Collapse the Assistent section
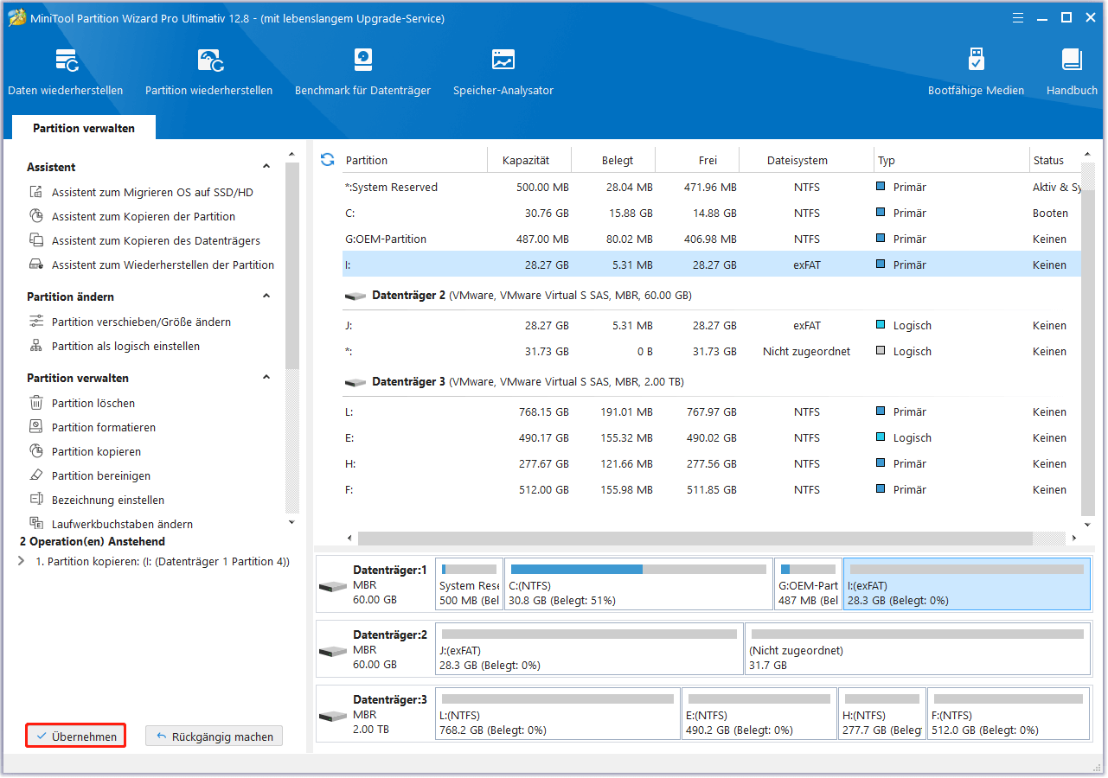 [x=266, y=167]
